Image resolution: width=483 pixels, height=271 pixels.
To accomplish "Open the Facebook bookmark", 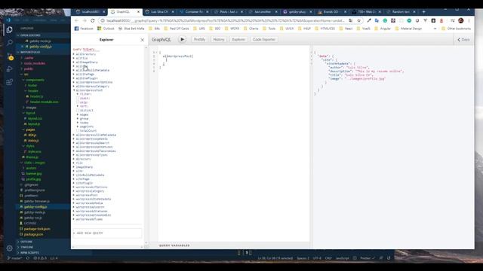I will [x=84, y=29].
